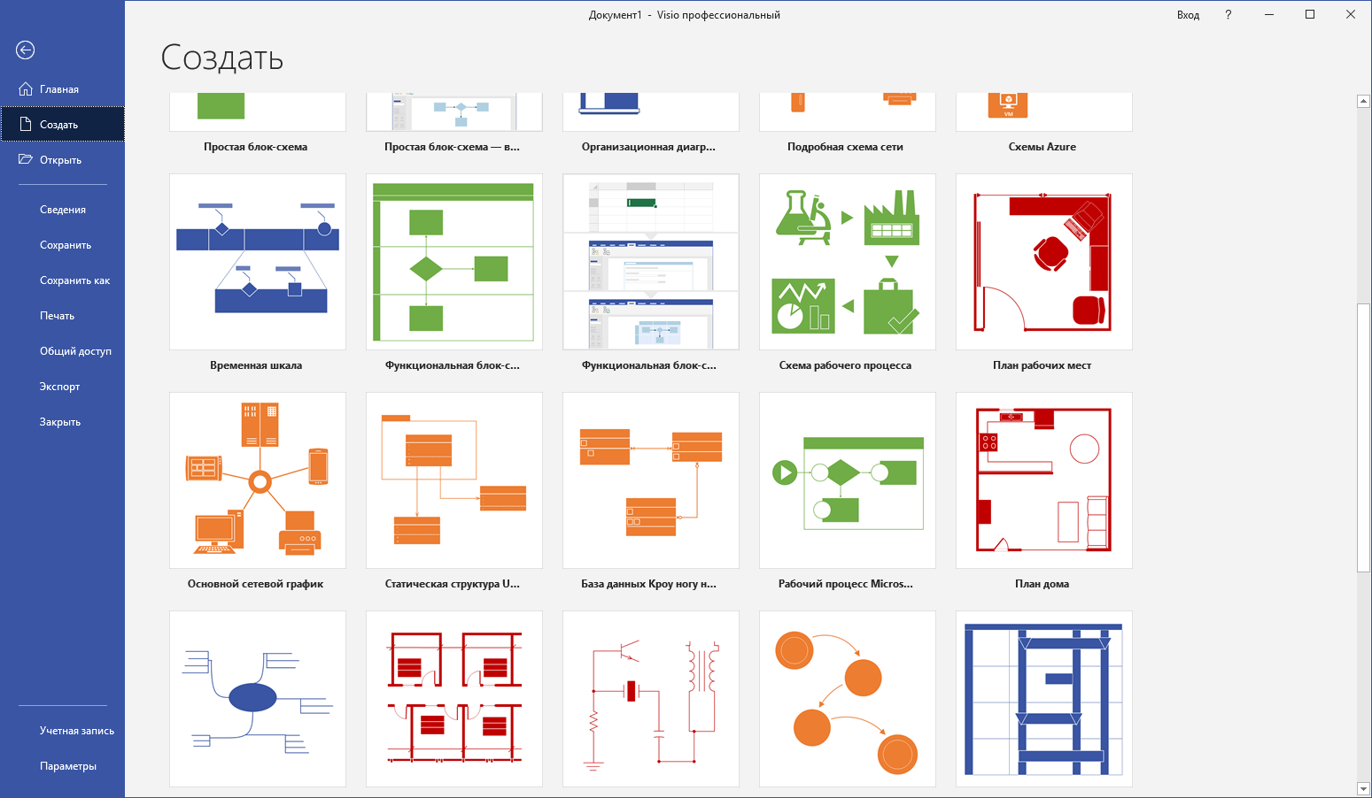Go to the Сведения section
Screen dimensions: 1372x798
coord(63,210)
